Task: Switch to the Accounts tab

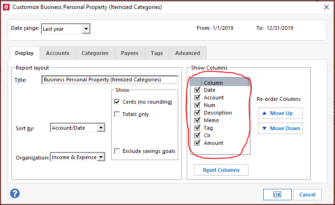Action: (57, 53)
